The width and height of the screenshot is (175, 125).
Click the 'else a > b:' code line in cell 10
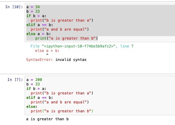(x=39, y=34)
